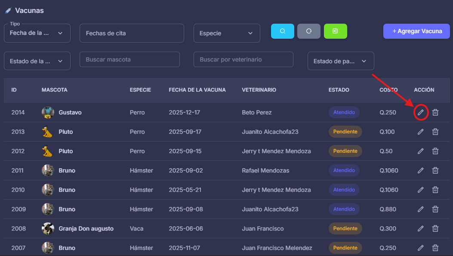Delete record 2008 using trash icon
The width and height of the screenshot is (453, 256).
[435, 228]
